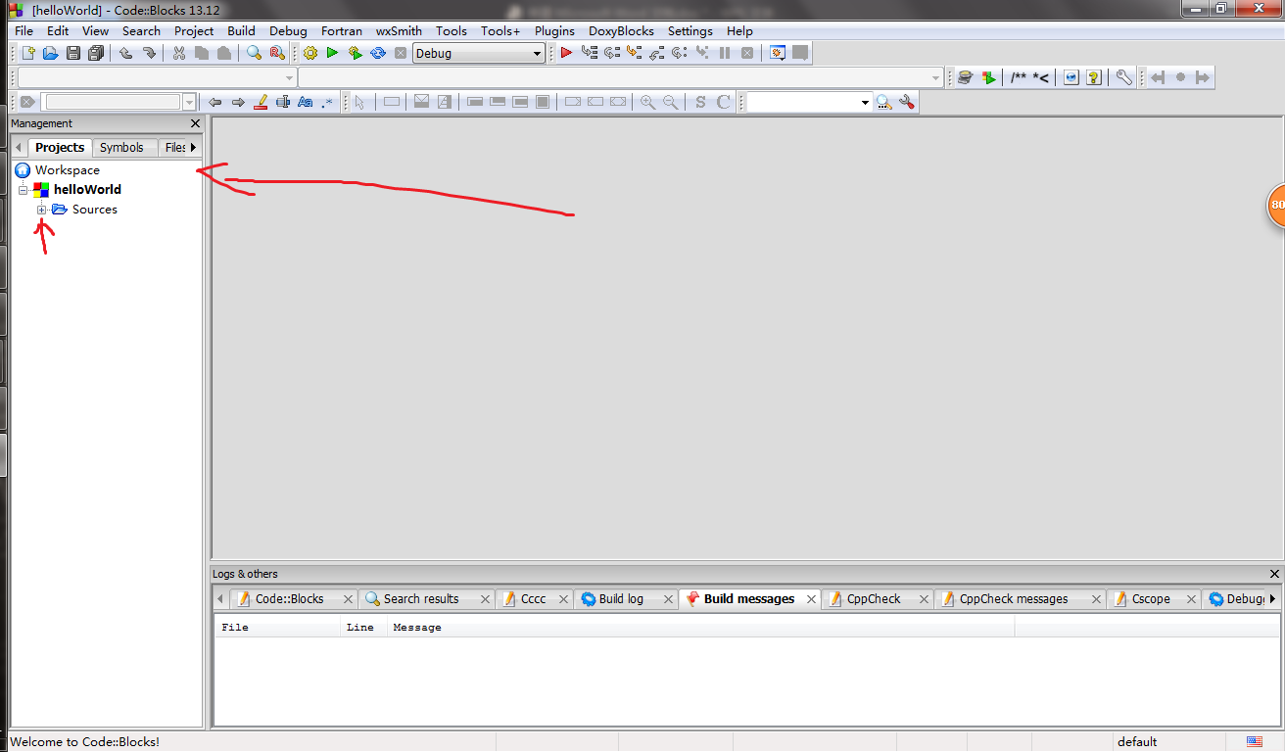Image resolution: width=1285 pixels, height=752 pixels.
Task: Run the program with the green arrow
Action: pyautogui.click(x=333, y=53)
